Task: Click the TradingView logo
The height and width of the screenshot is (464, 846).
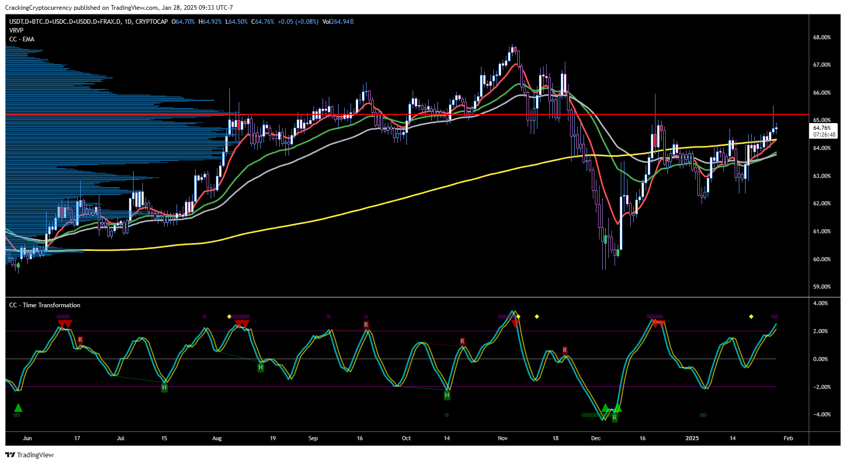Action: 30,455
